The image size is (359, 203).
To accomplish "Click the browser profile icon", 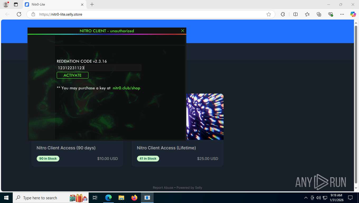I will tap(6, 4).
